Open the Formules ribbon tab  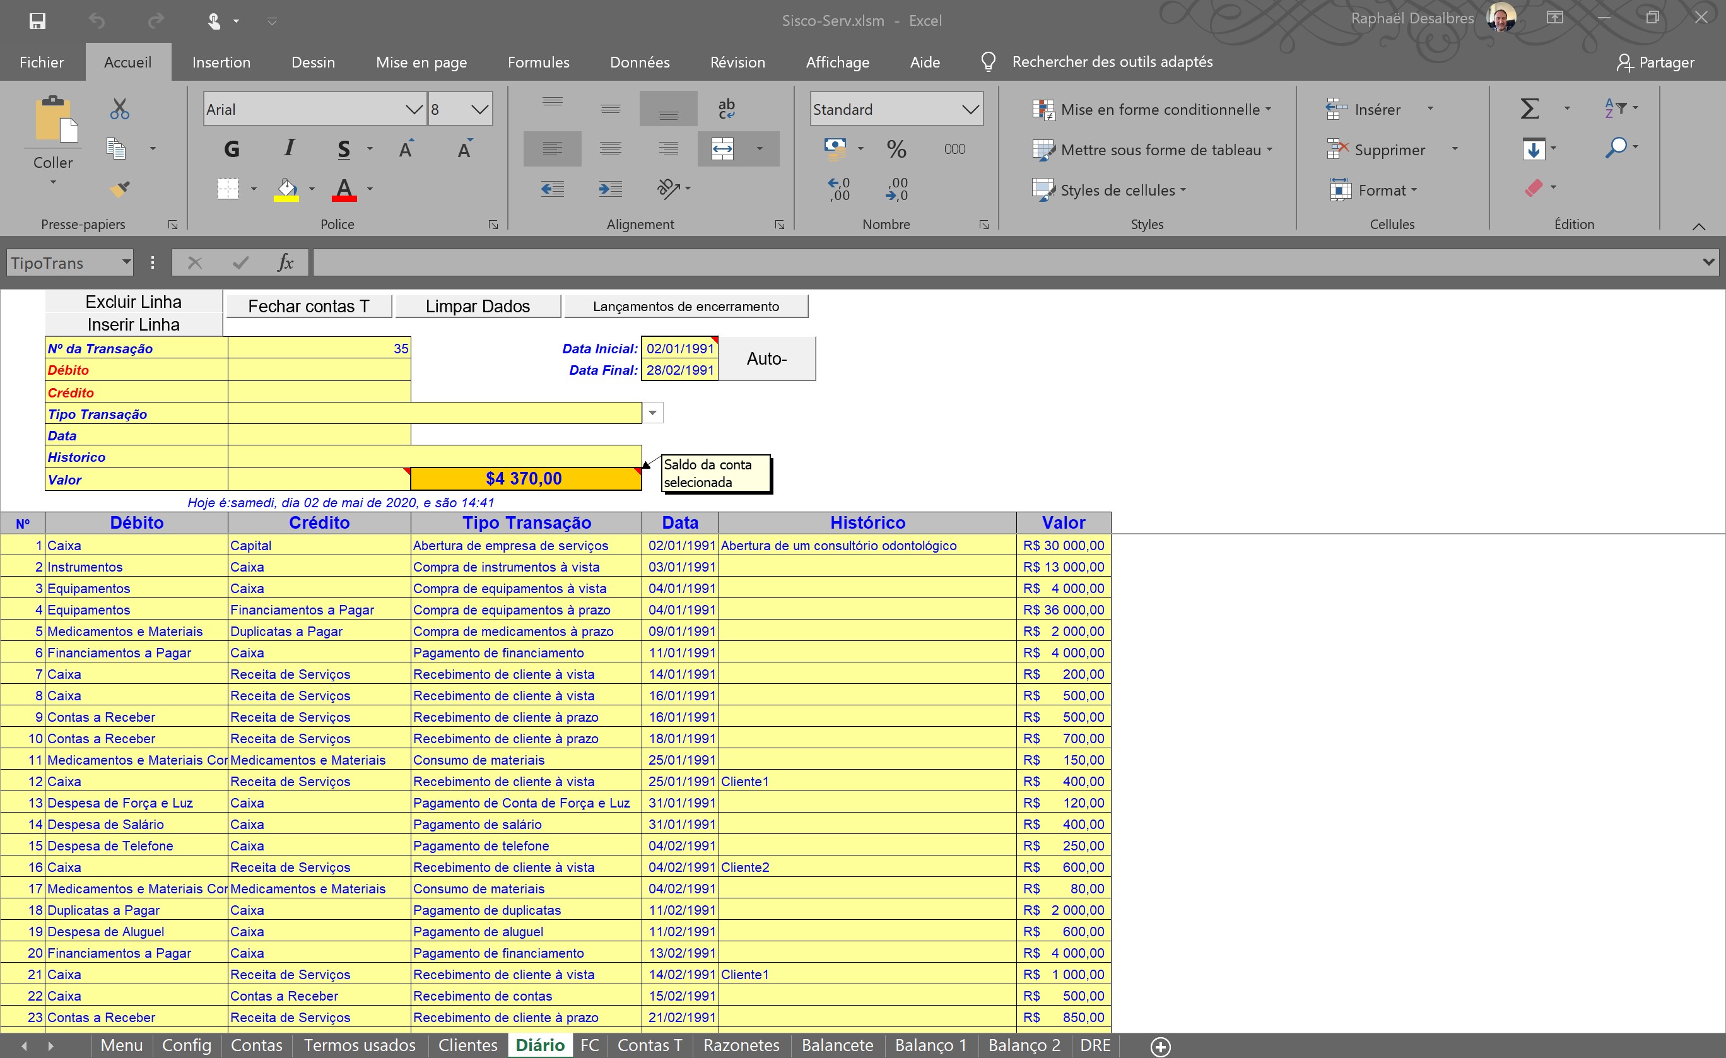point(538,62)
